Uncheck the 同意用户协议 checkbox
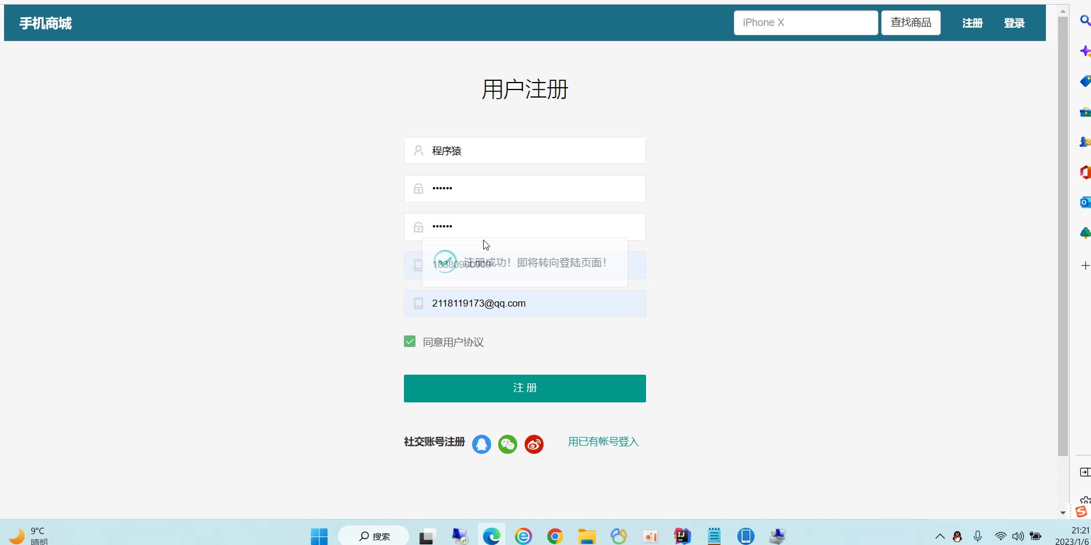 point(410,341)
